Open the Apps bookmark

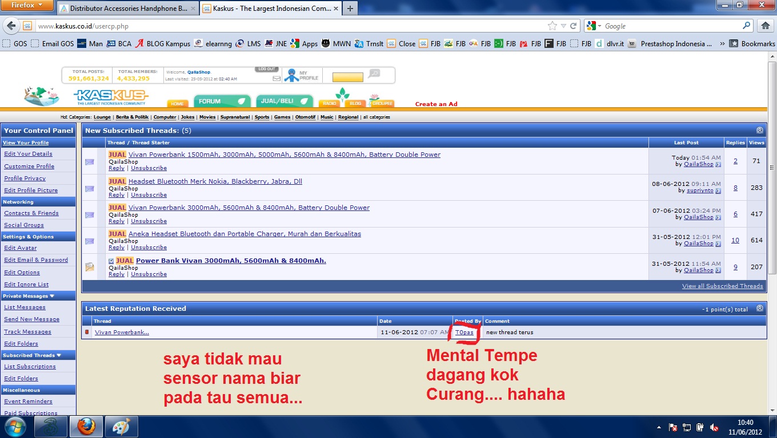click(304, 43)
